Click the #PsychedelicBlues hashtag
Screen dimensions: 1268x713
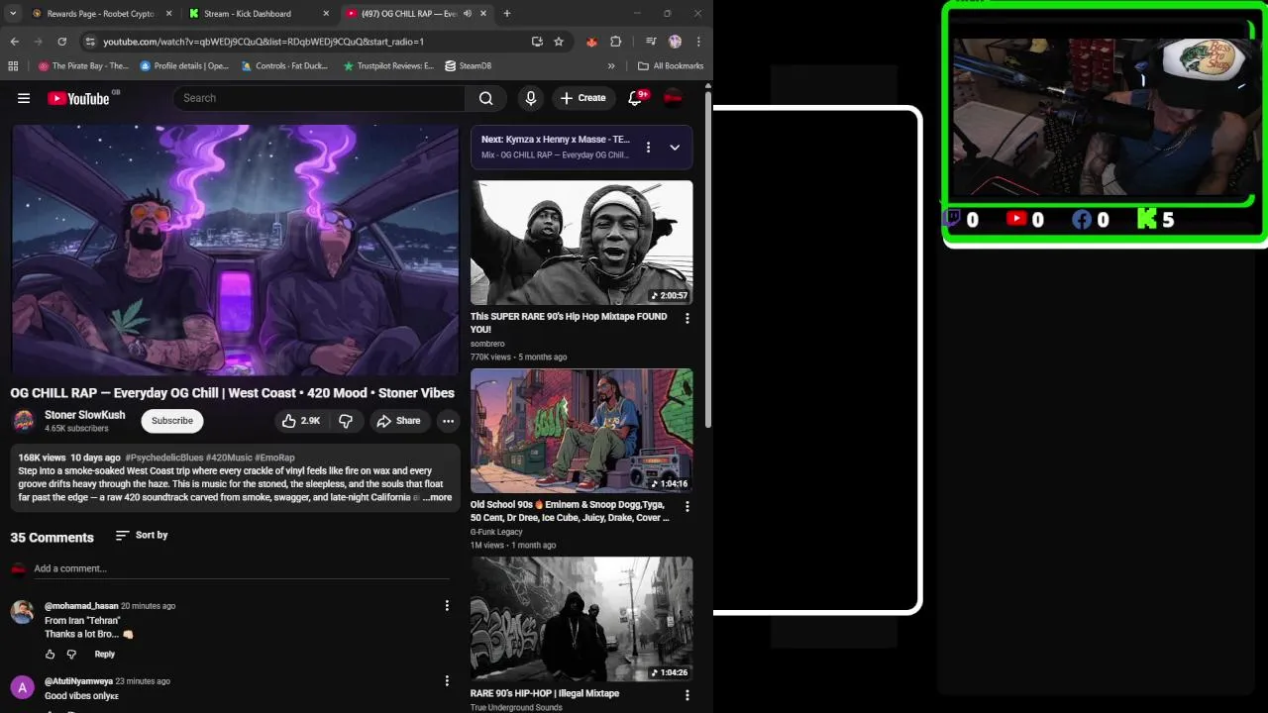[164, 458]
